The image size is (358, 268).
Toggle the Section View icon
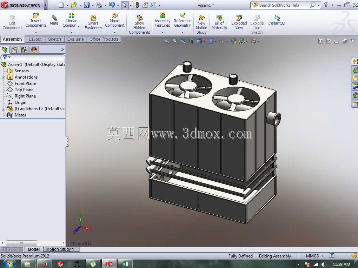191,41
